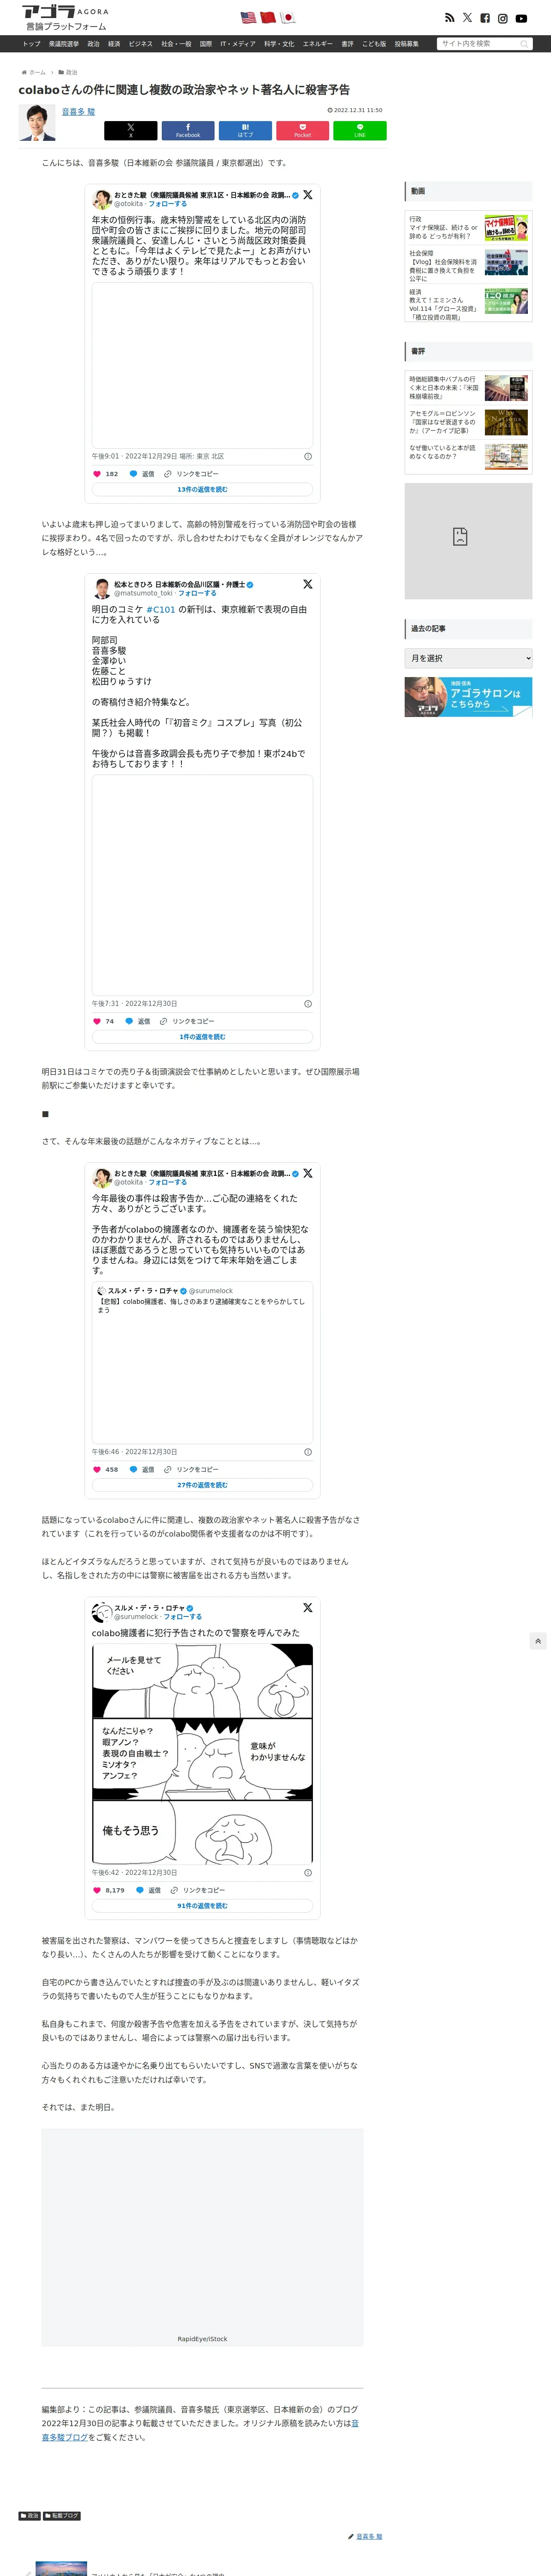This screenshot has height=2576, width=551.
Task: Open the エネルギー navigation menu item
Action: click(x=318, y=44)
